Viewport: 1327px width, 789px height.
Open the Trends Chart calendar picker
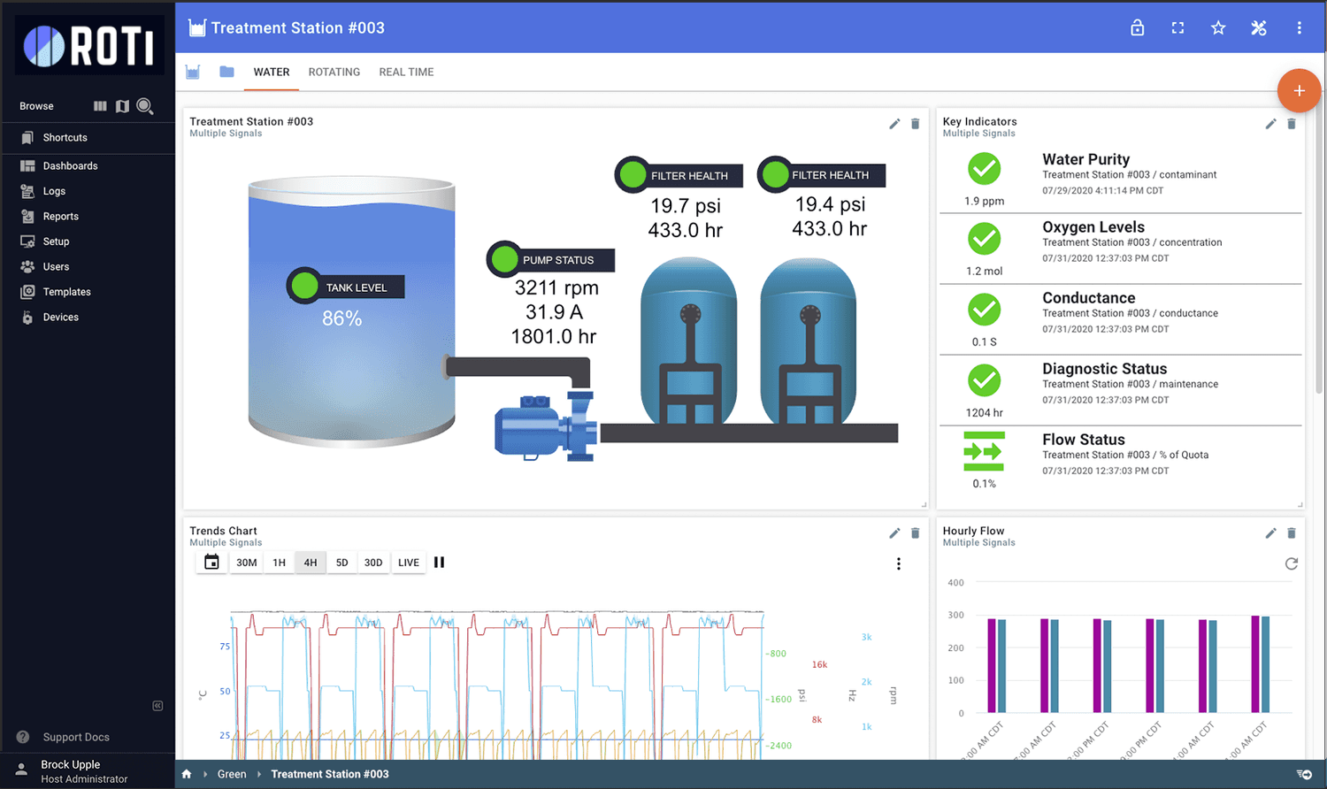pos(211,562)
